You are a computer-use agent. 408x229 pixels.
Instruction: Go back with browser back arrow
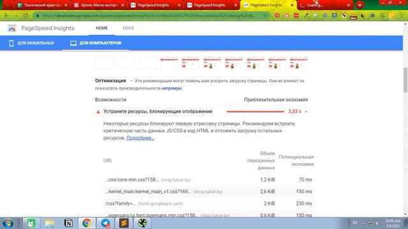pos(7,15)
